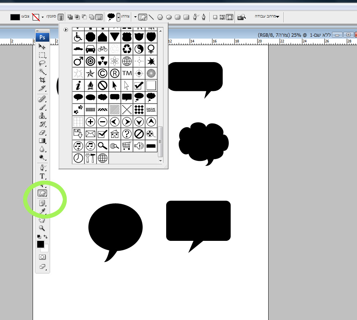The image size is (357, 320).
Task: Select the Hand tool
Action: [42, 220]
